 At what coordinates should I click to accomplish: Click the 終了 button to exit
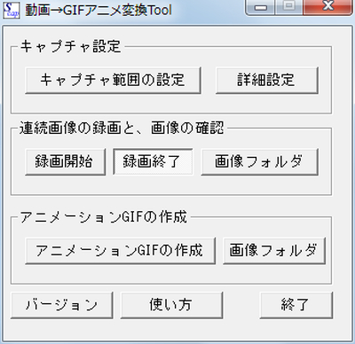pyautogui.click(x=296, y=305)
